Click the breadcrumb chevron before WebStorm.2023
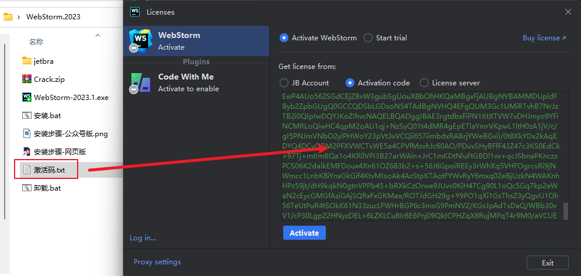Viewport: 581px width, 276px height. tap(19, 17)
